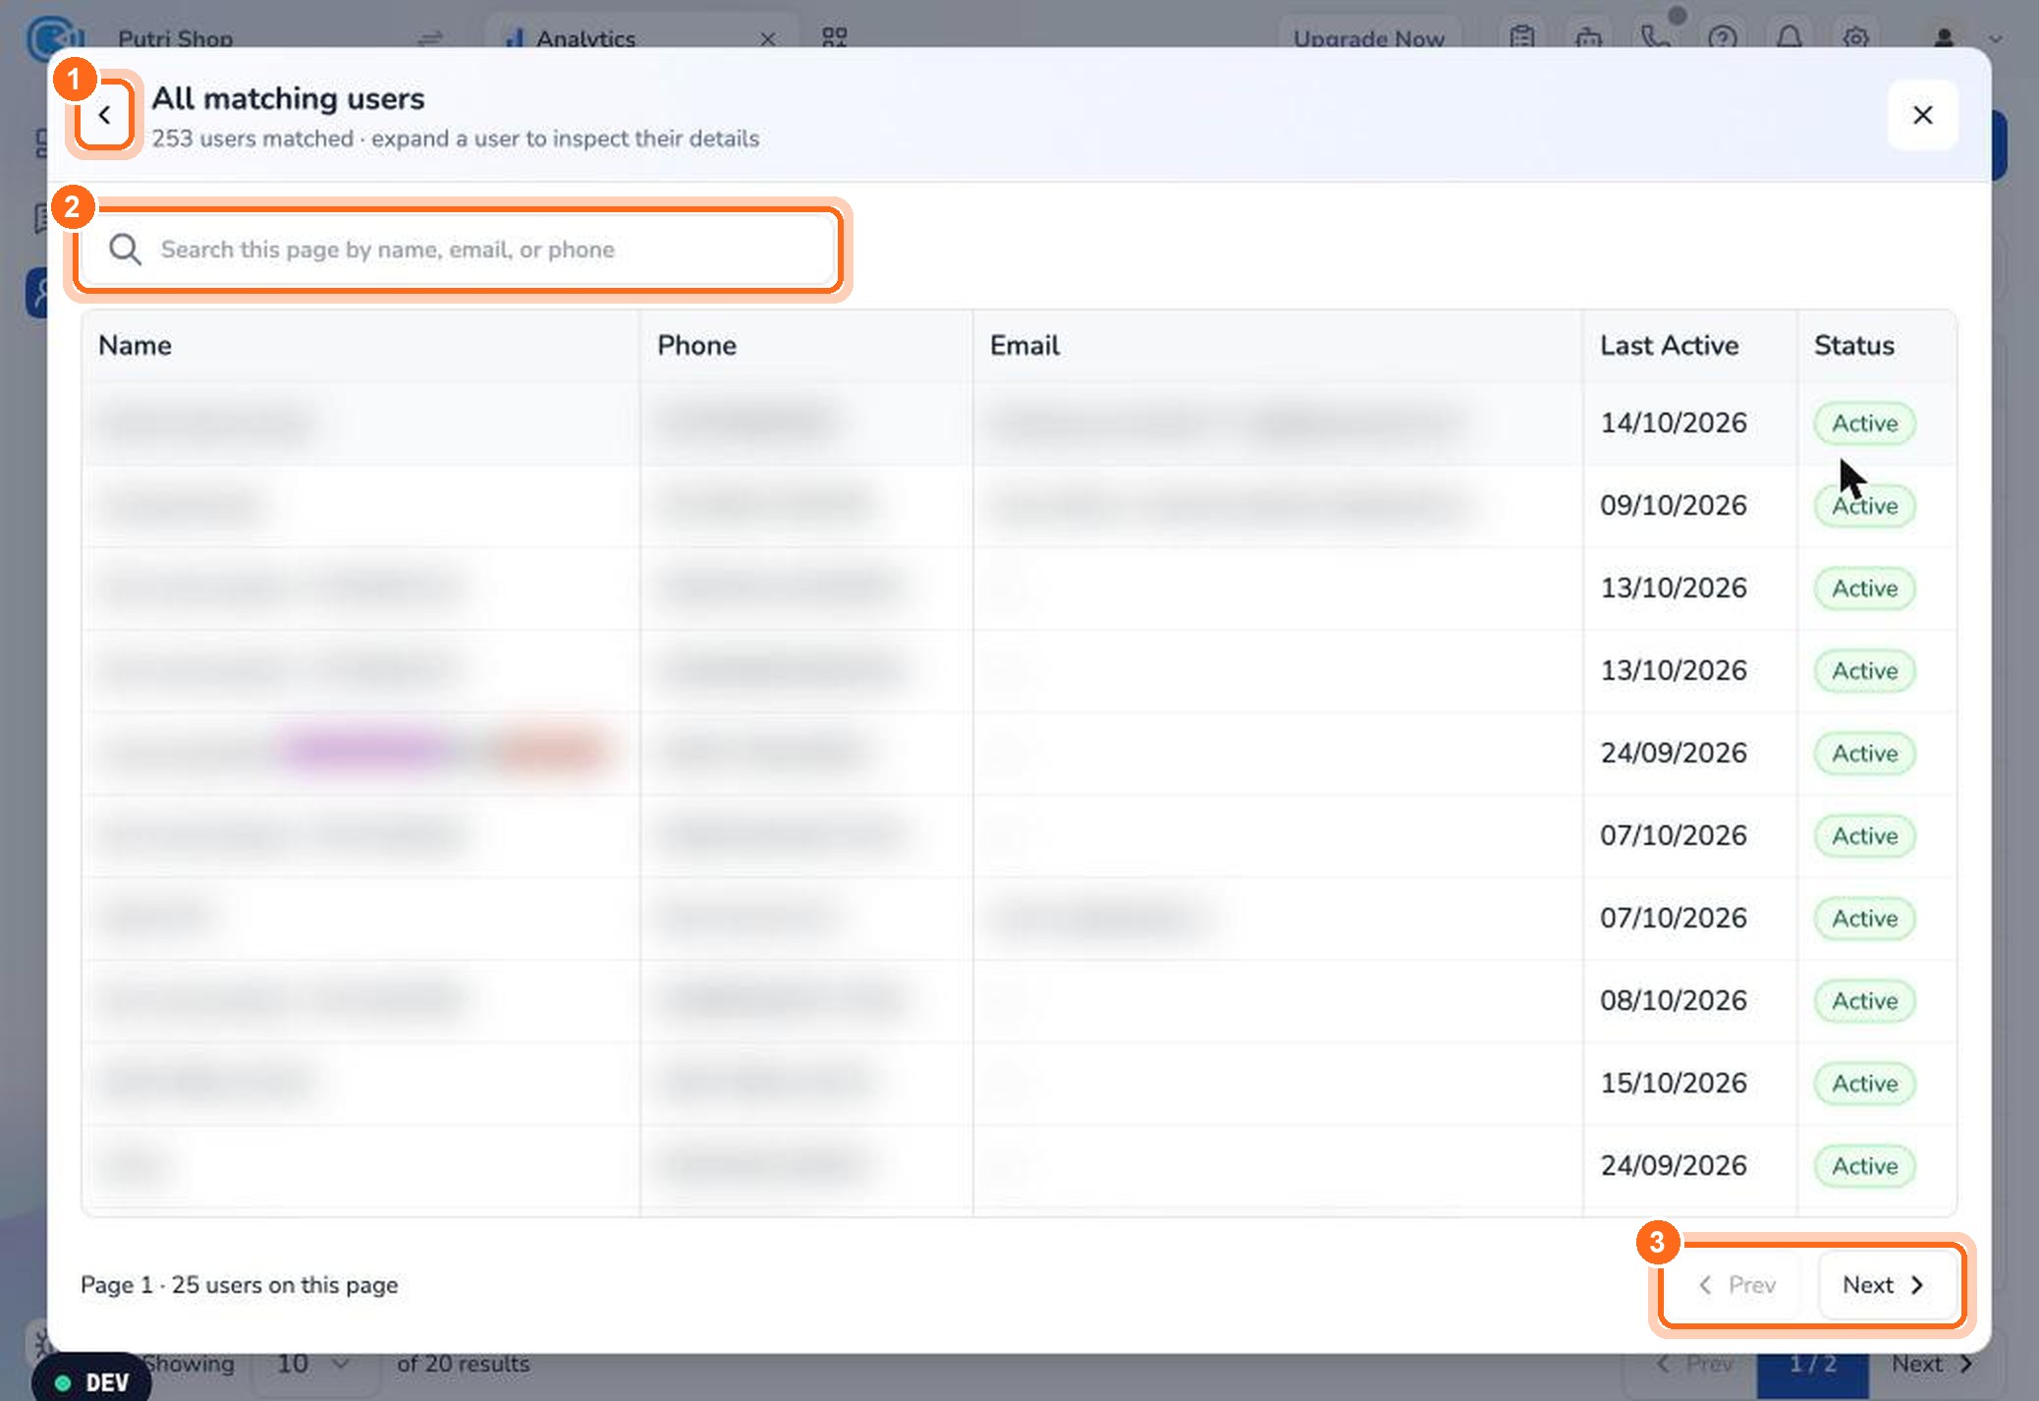
Task: Open the settings gear icon in the top bar
Action: point(1855,37)
